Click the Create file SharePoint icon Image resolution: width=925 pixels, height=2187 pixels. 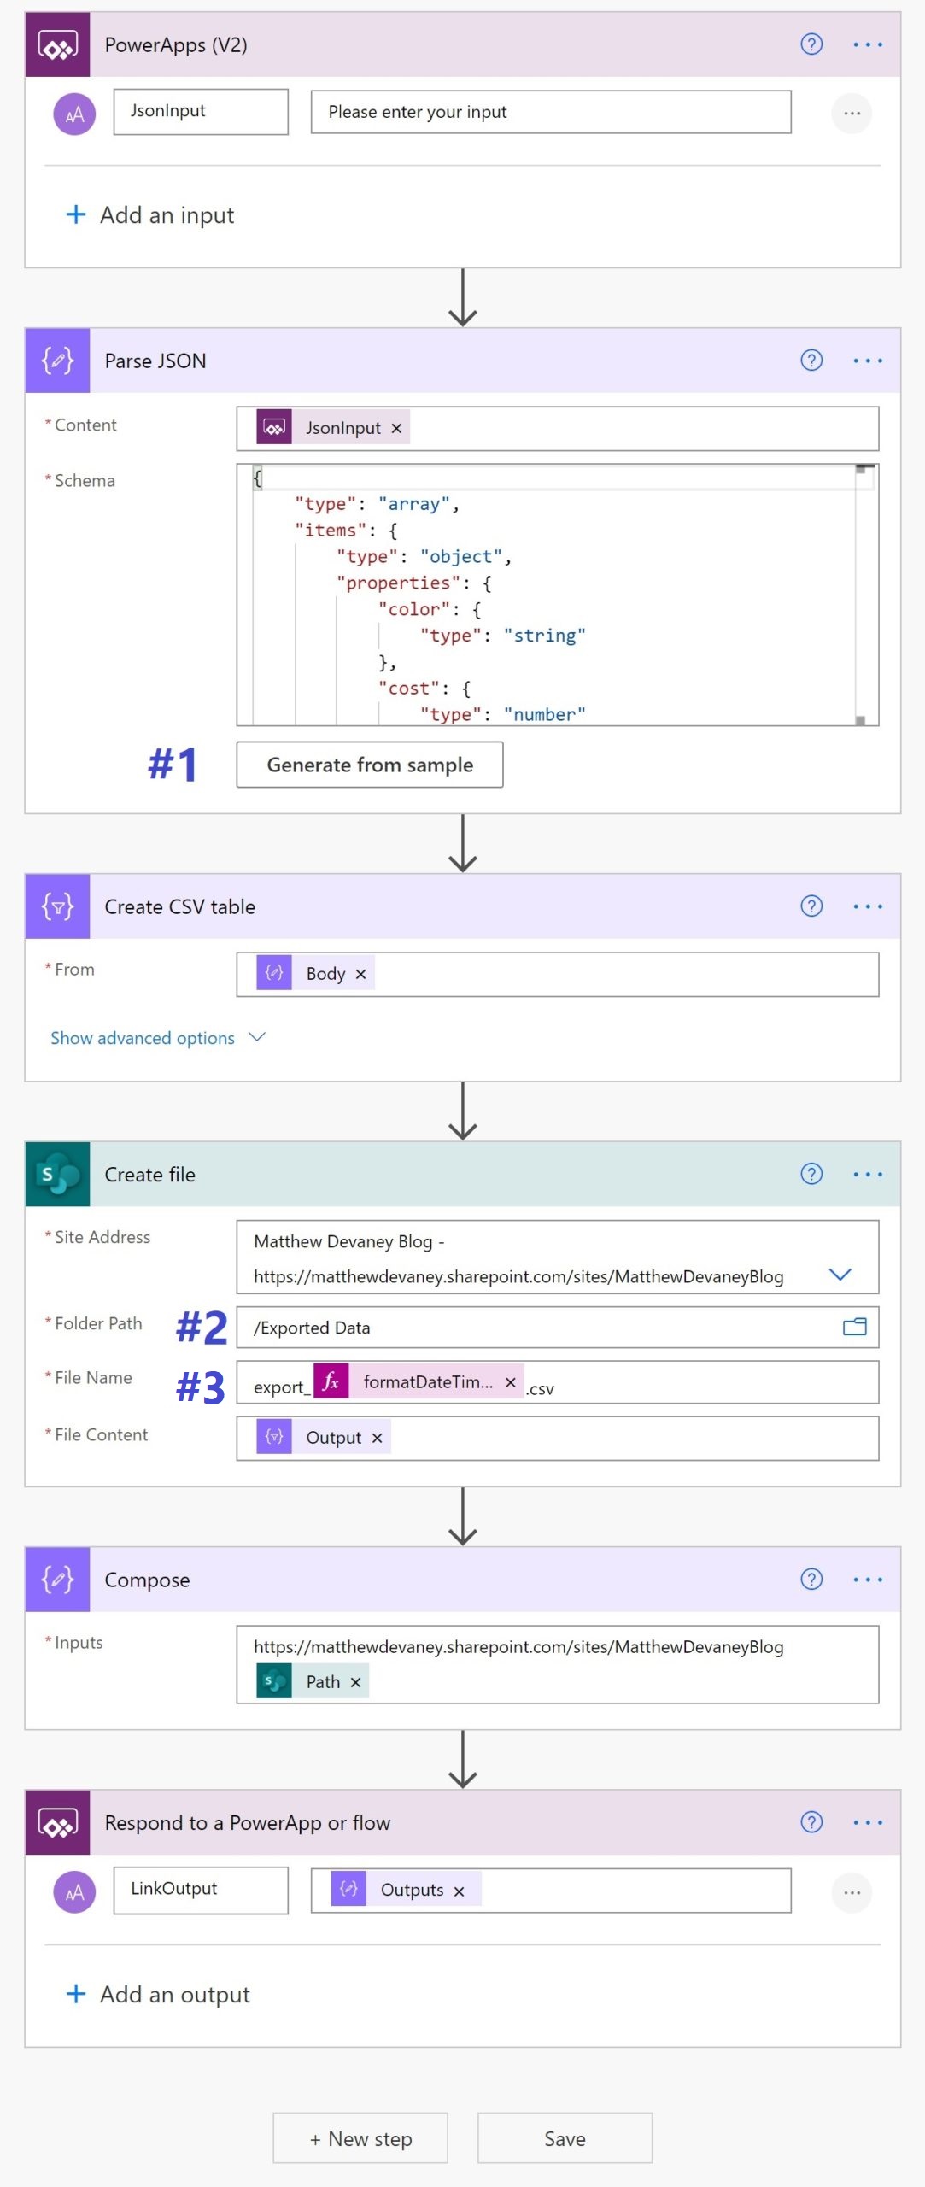pyautogui.click(x=57, y=1175)
